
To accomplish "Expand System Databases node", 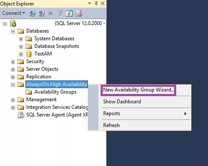I will tap(21, 39).
